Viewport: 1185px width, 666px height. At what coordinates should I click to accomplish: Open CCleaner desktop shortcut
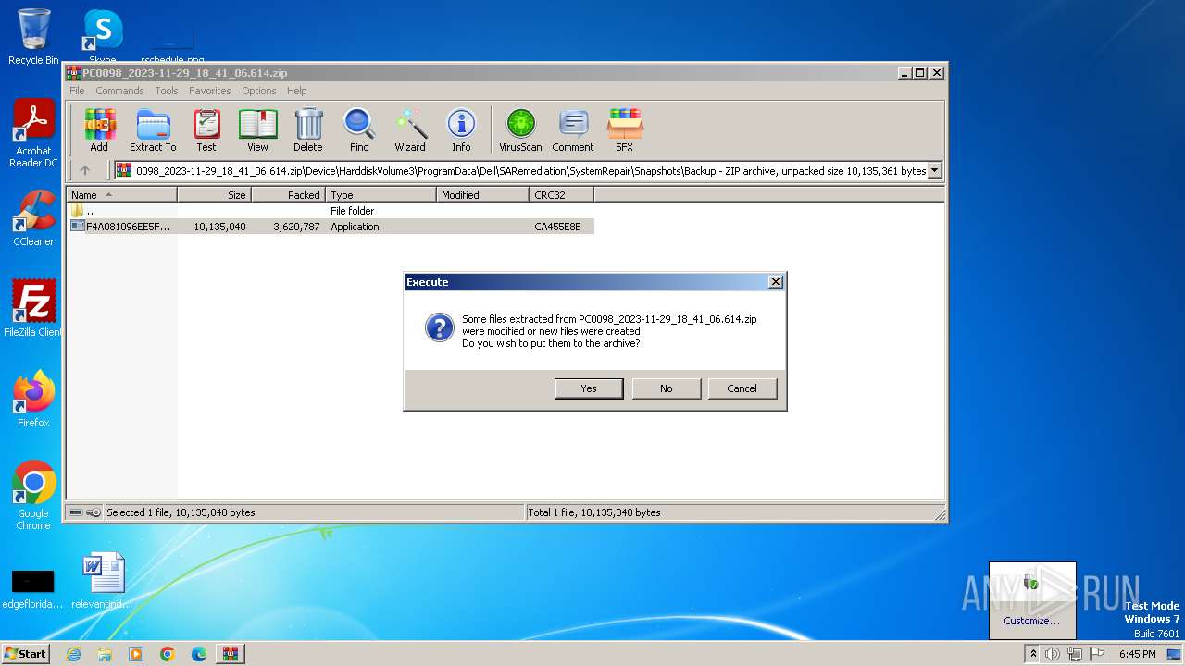click(x=33, y=219)
